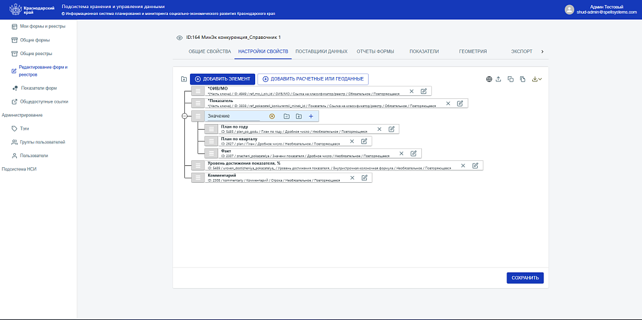Screen dimensions: 642x320
Task: Click the eye icon beside the form ID title
Action: pyautogui.click(x=179, y=38)
